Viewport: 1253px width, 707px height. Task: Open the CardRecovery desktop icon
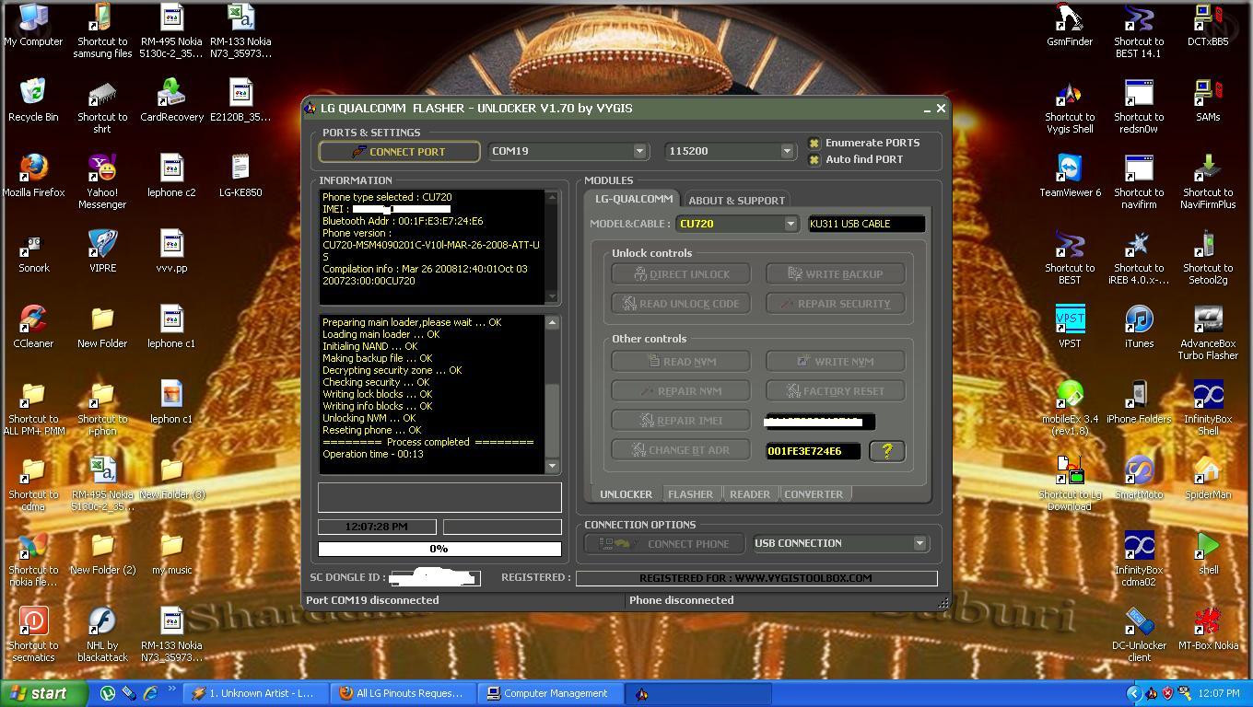[171, 100]
